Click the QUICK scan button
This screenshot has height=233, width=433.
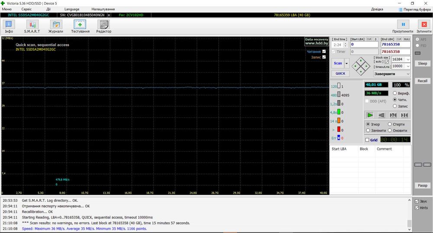click(340, 74)
